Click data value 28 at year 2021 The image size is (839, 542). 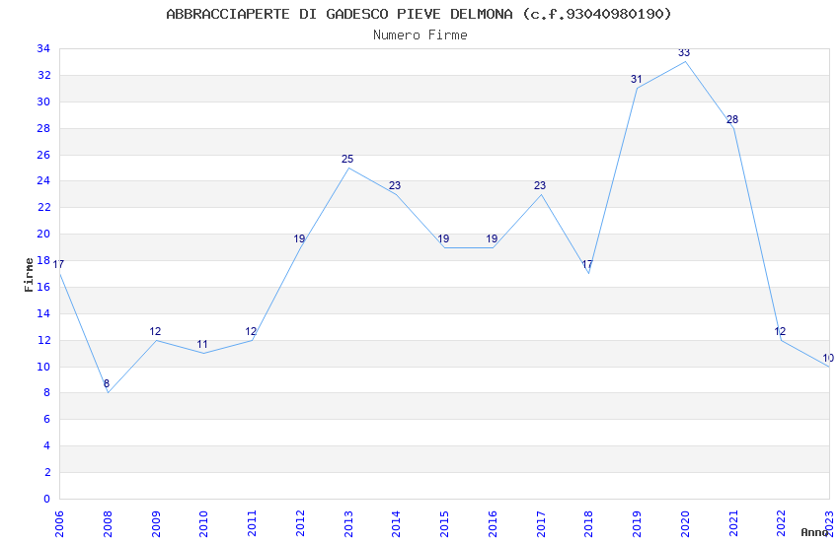732,119
